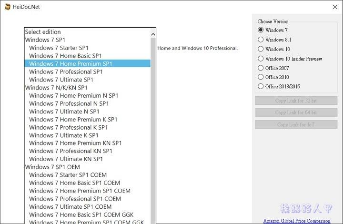Screen dimensions: 343x224
Task: Pick Windows 7 Ultimate K SP1
Action: pos(88,135)
